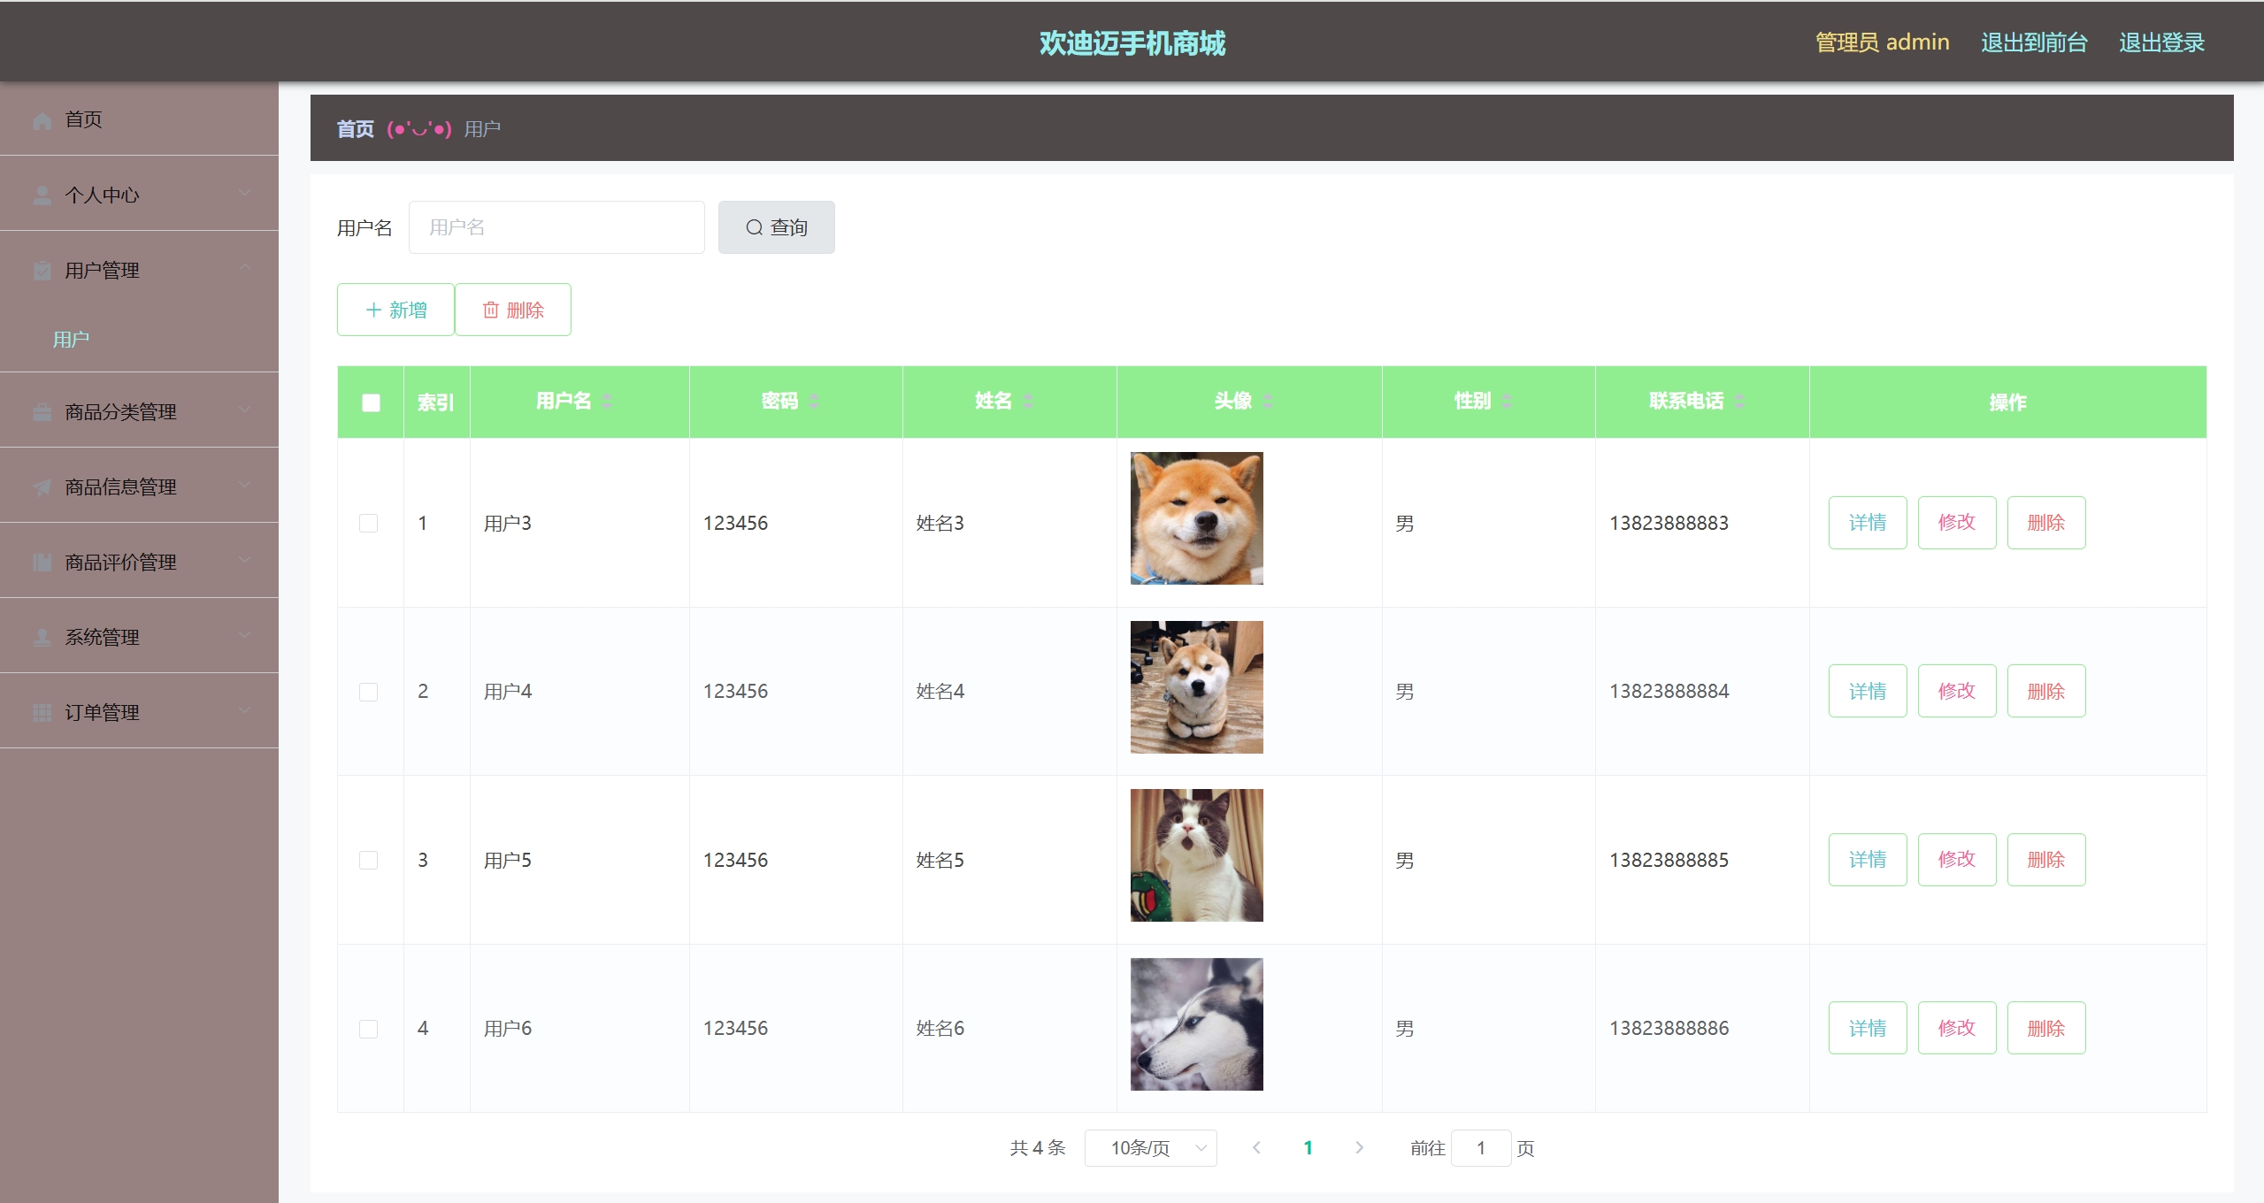Click the 新增 add button
Image resolution: width=2264 pixels, height=1203 pixels.
tap(395, 310)
